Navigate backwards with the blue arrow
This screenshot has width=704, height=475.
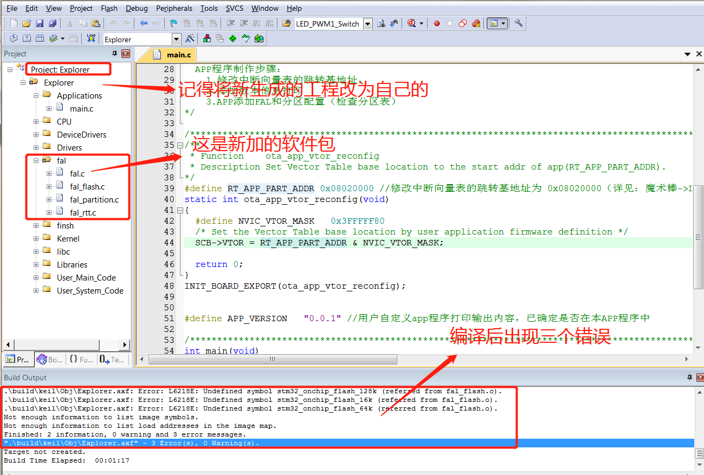click(x=143, y=23)
